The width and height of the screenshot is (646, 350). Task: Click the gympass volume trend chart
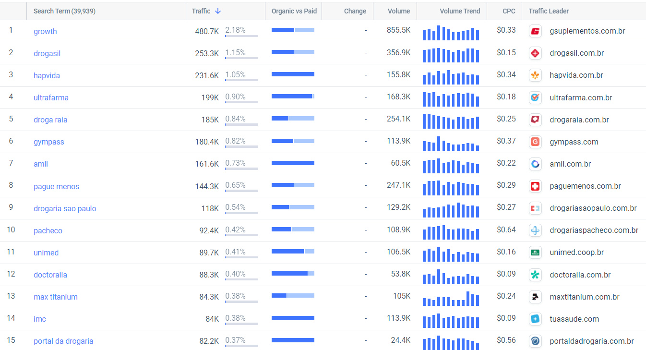[451, 143]
